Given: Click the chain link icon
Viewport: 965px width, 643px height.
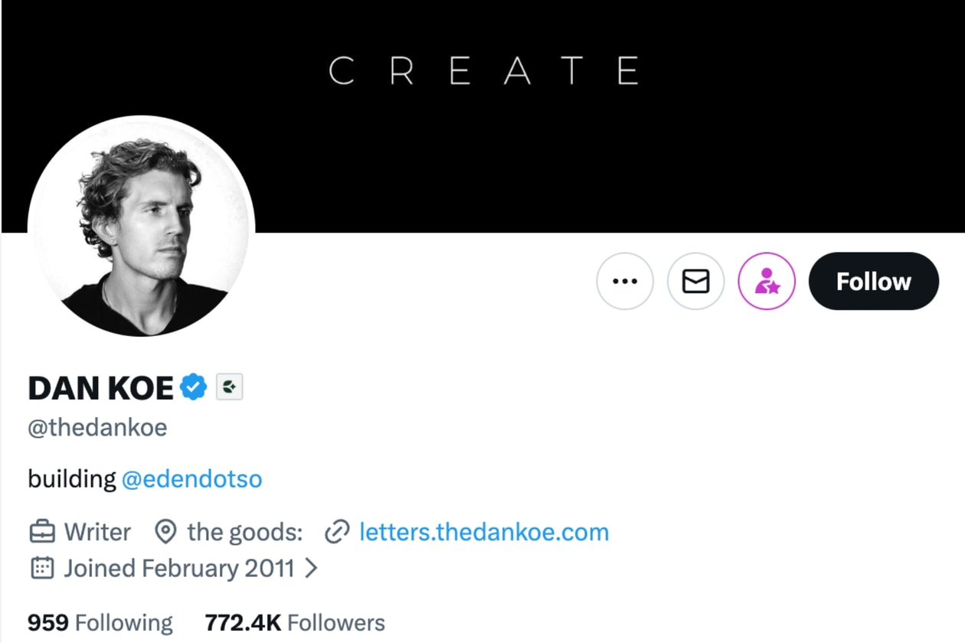Looking at the screenshot, I should point(337,531).
